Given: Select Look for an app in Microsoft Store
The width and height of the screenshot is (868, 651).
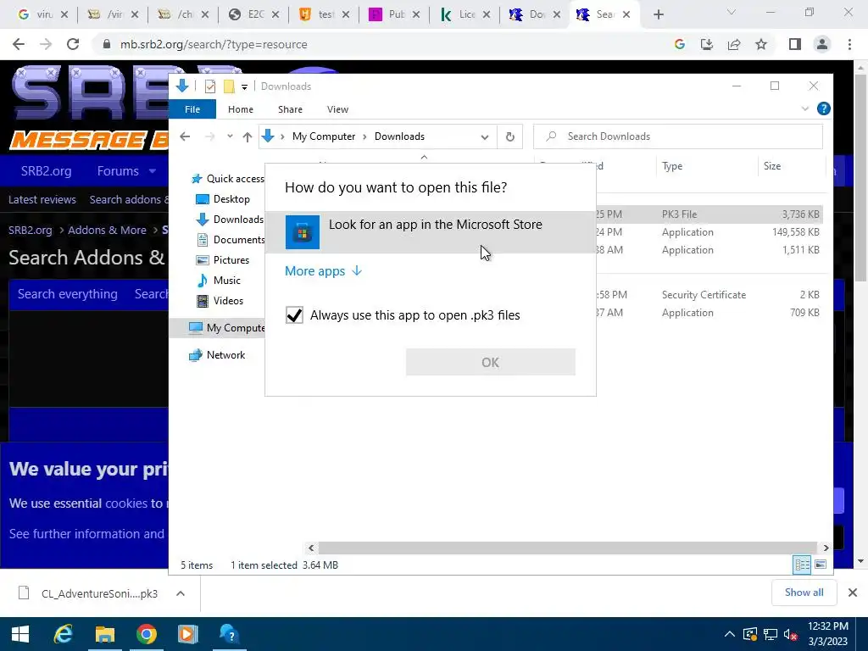Looking at the screenshot, I should [x=430, y=232].
